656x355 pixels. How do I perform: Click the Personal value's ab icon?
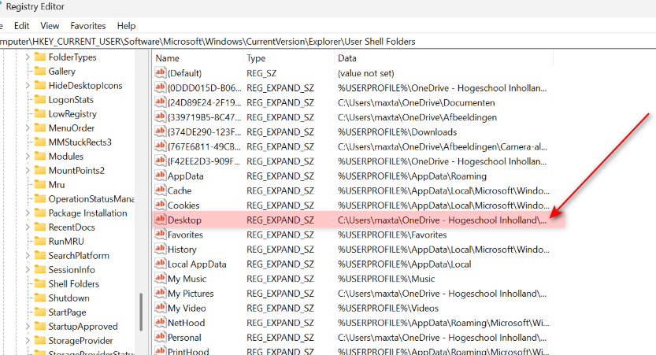click(x=160, y=337)
